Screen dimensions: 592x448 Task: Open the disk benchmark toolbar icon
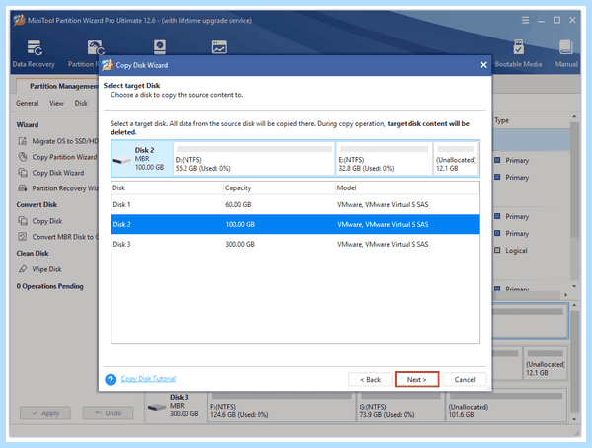pos(160,47)
